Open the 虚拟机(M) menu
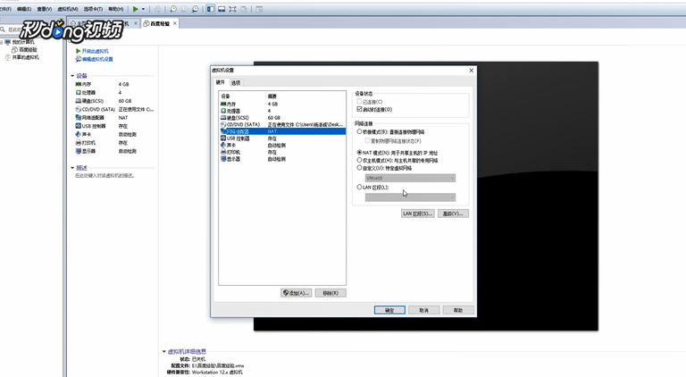 (x=68, y=9)
